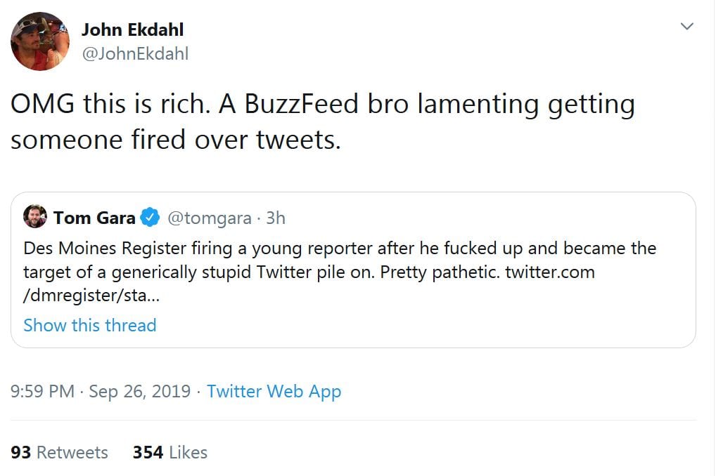The image size is (716, 476).
Task: Click Show this thread
Action: [89, 325]
